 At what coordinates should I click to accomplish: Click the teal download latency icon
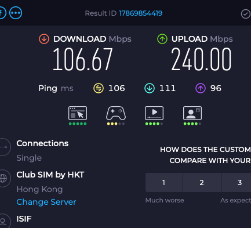150,88
